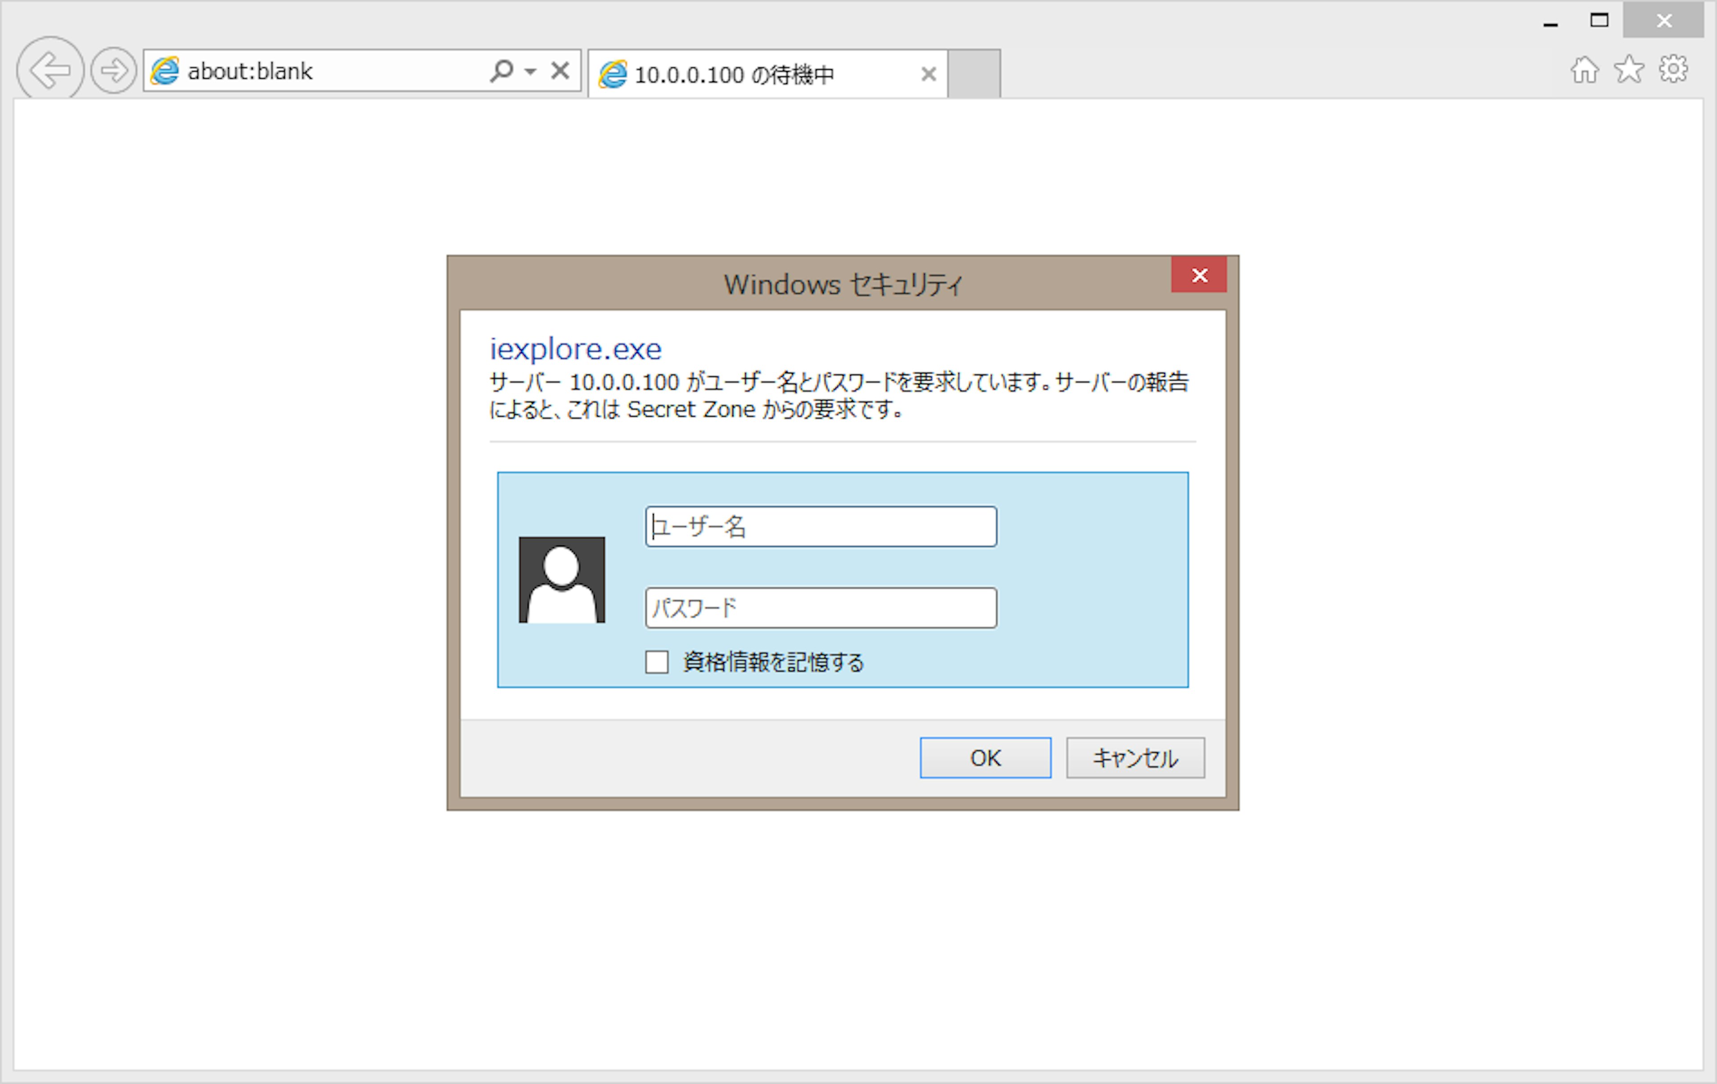Maximize the browser window
The width and height of the screenshot is (1717, 1084).
[1599, 21]
